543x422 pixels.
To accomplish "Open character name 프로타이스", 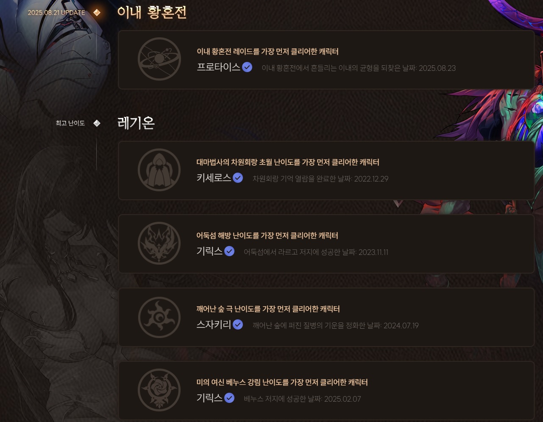I will 219,67.
